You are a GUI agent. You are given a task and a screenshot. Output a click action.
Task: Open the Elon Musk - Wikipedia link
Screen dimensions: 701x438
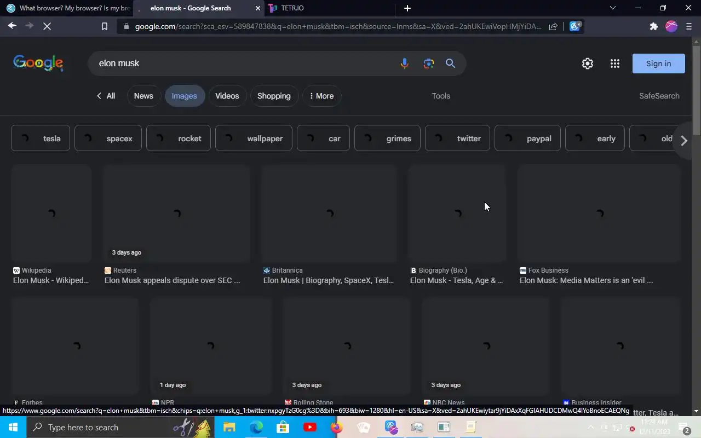51,280
